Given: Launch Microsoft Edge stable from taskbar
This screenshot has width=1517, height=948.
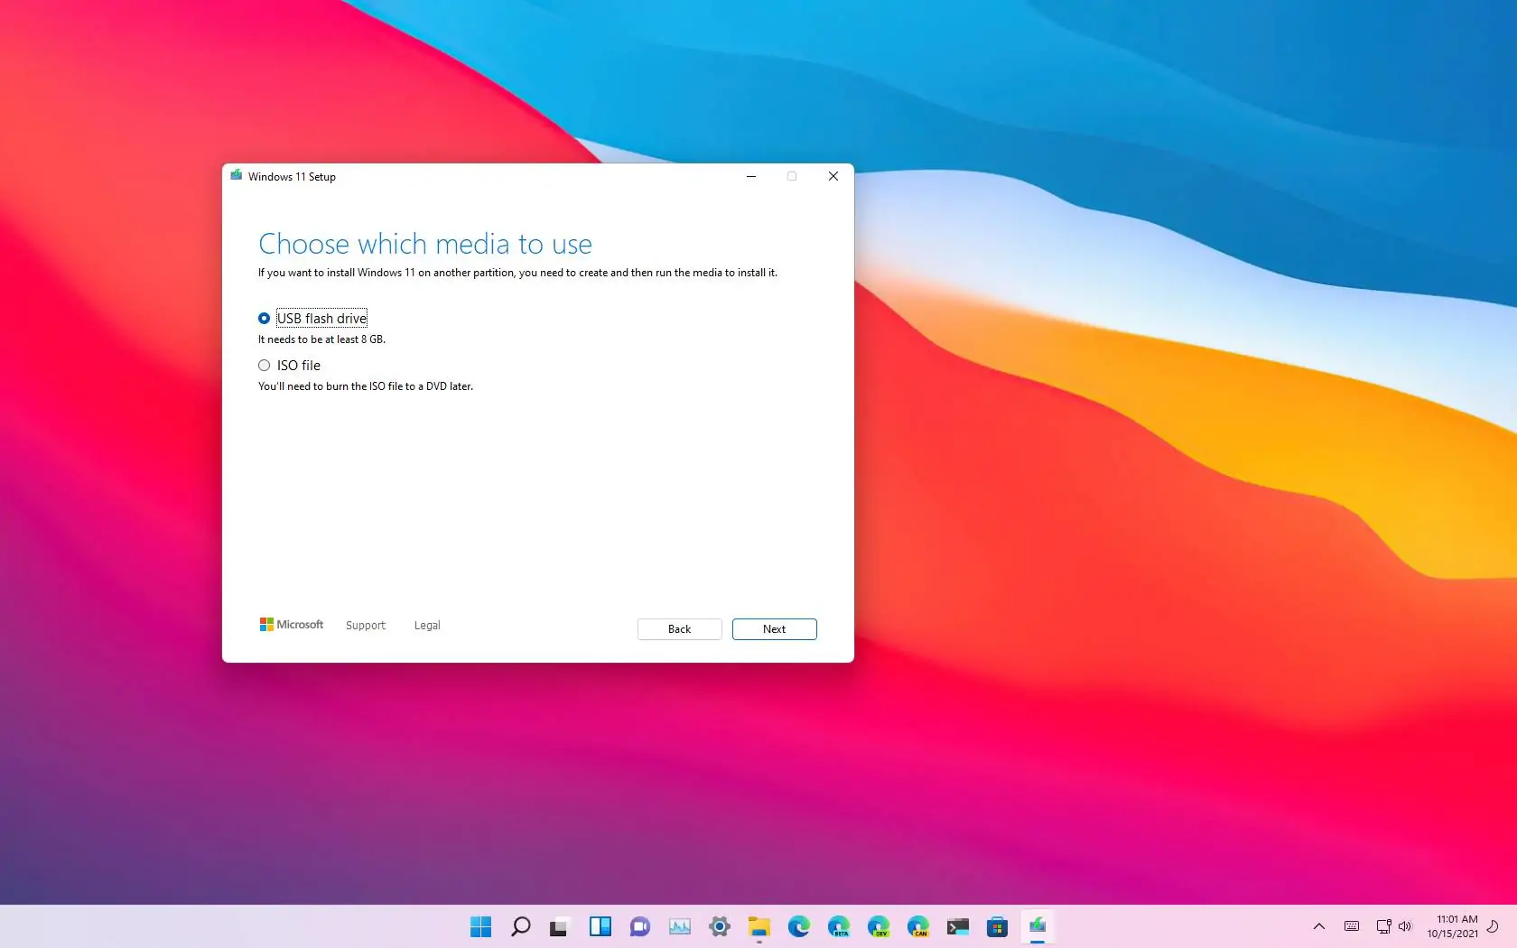Looking at the screenshot, I should click(x=798, y=926).
